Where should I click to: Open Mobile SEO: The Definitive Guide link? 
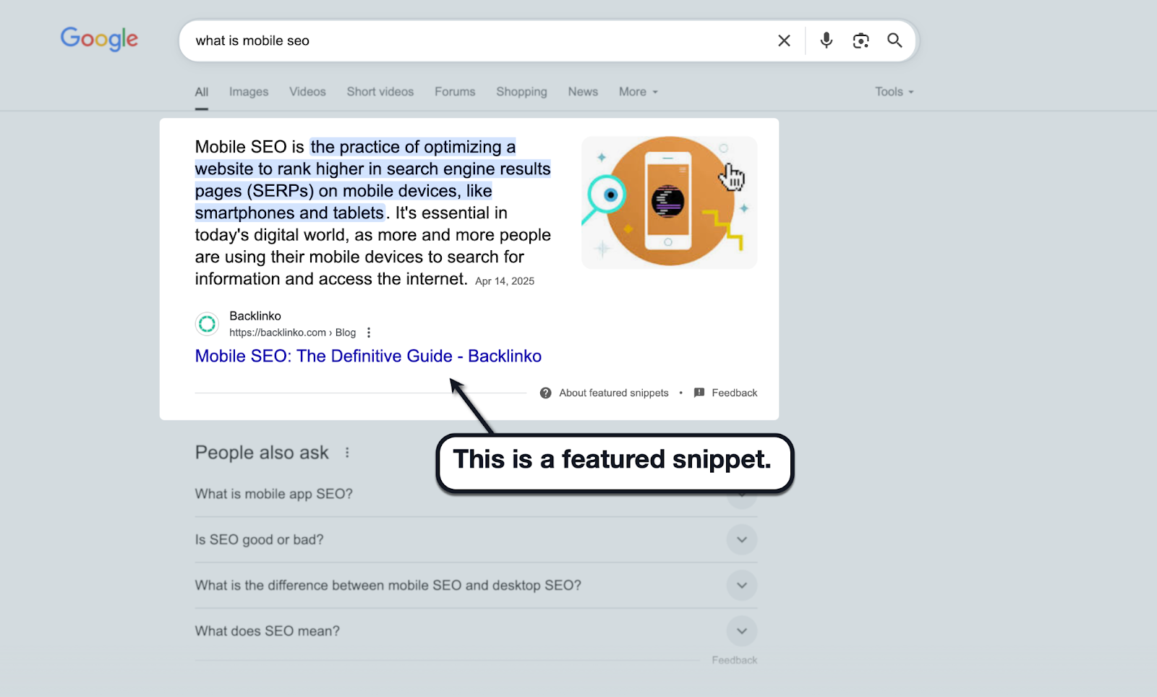click(x=368, y=356)
